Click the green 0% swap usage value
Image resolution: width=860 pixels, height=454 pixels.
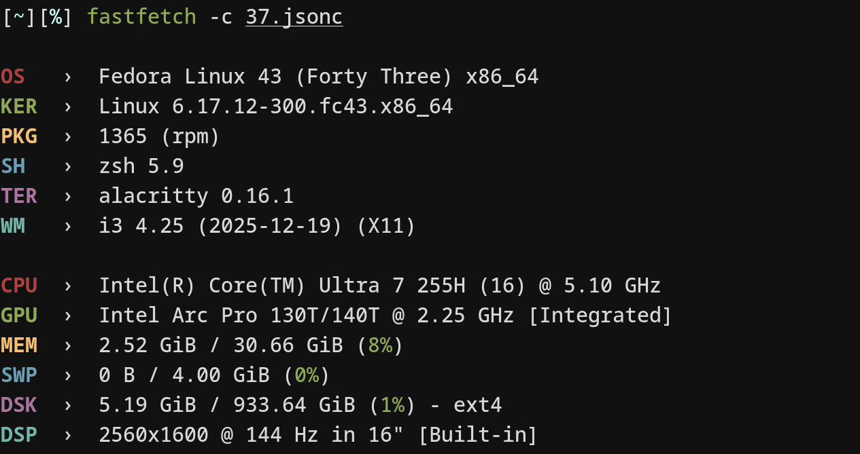[x=307, y=375]
